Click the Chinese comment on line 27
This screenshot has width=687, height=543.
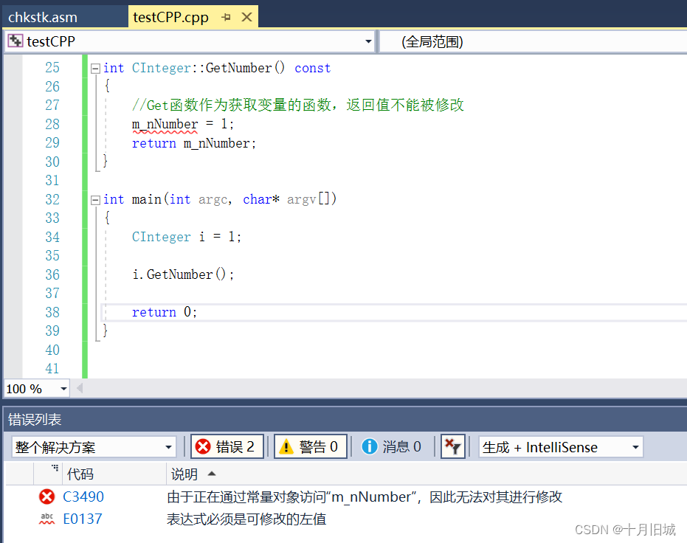coord(298,105)
